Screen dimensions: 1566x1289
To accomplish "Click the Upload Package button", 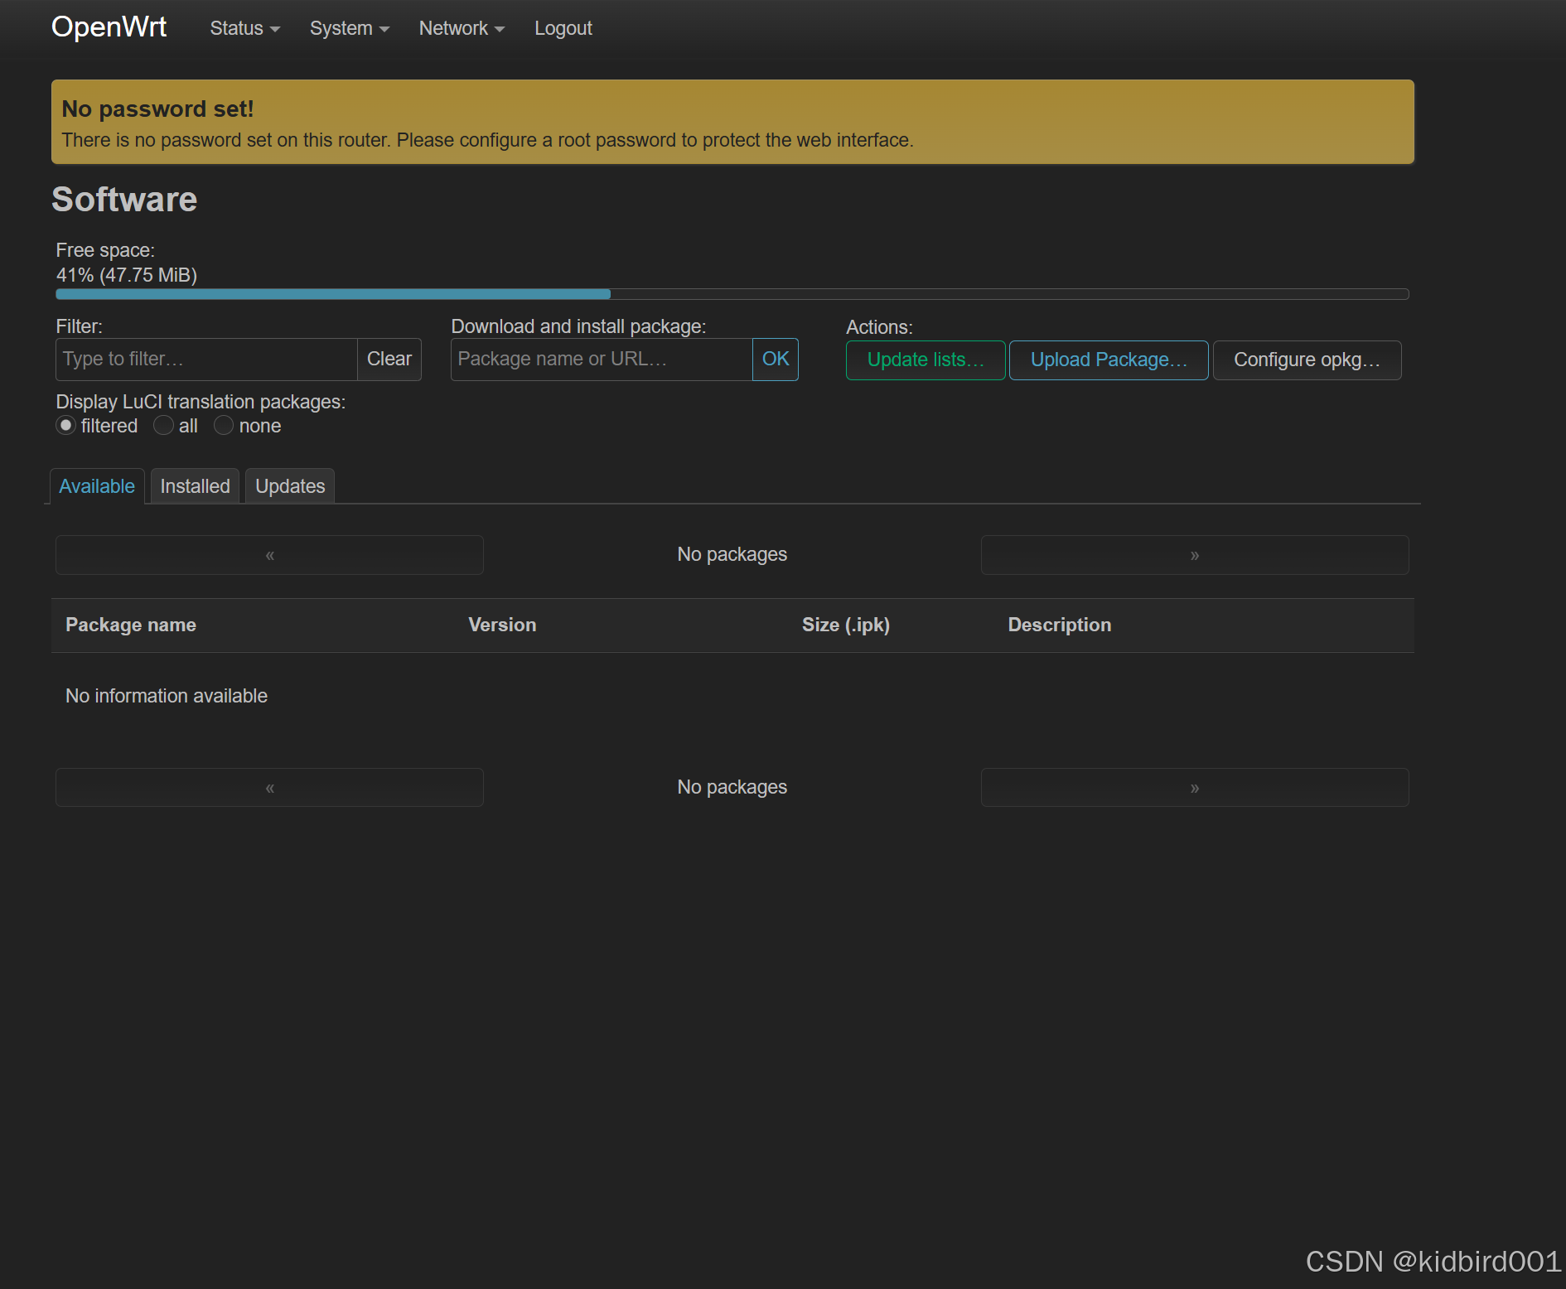I will tap(1109, 360).
